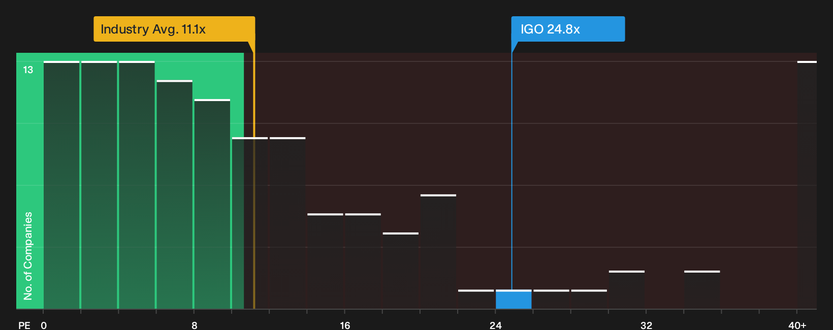The image size is (833, 330).
Task: Click the x-axis label 8
Action: click(195, 325)
